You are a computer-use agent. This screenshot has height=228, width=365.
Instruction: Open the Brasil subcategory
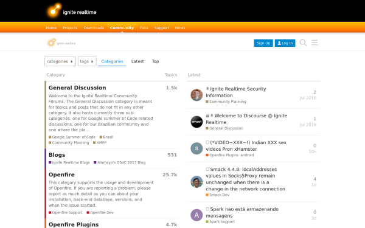point(106,137)
